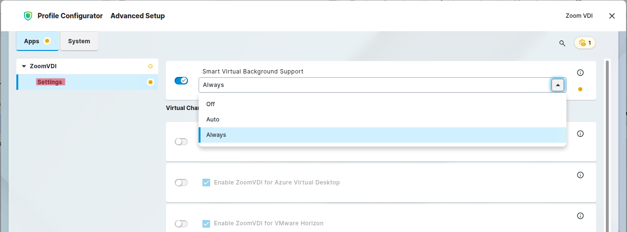Select the Apps tab
The image size is (627, 232).
pyautogui.click(x=32, y=41)
